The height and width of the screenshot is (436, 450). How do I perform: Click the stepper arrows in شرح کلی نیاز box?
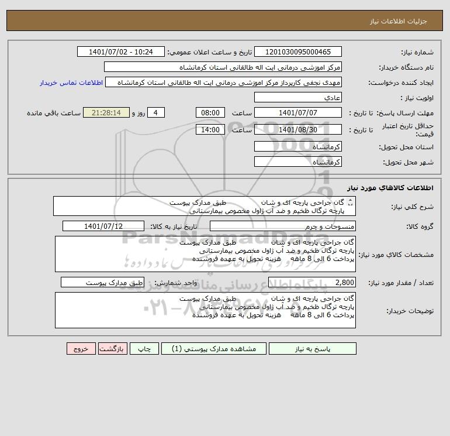(350, 202)
